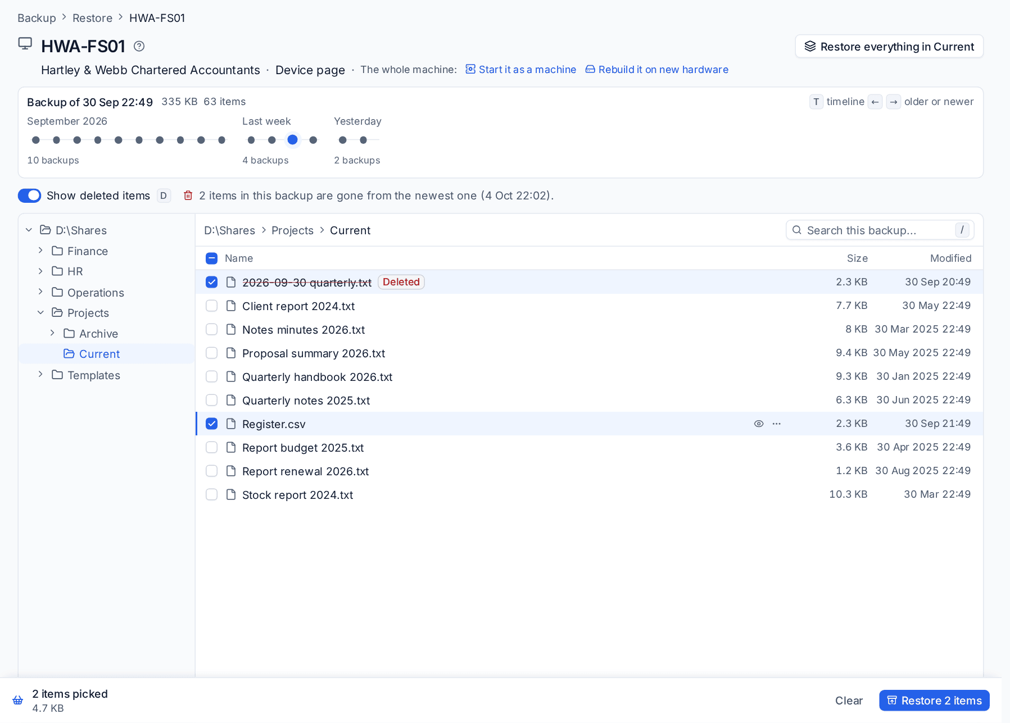Open Start it as a machine link

[x=521, y=70]
